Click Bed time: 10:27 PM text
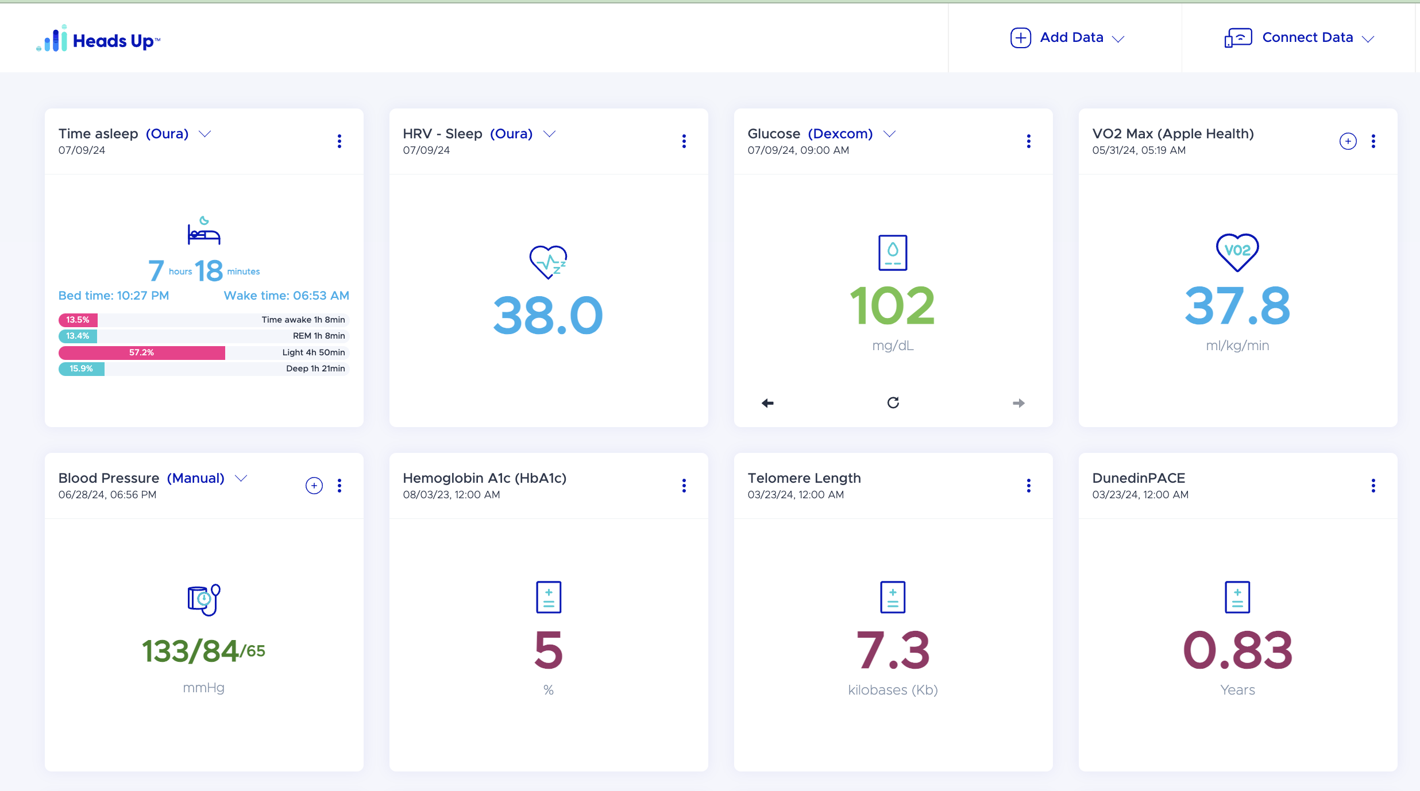This screenshot has width=1420, height=791. click(114, 296)
